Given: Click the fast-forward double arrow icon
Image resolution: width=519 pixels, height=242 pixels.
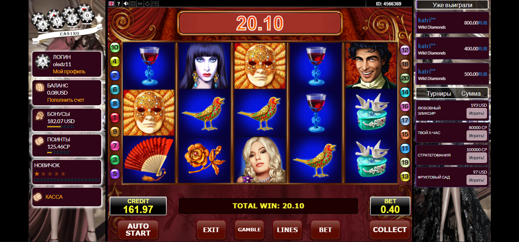Looking at the screenshot, I should 140,4.
